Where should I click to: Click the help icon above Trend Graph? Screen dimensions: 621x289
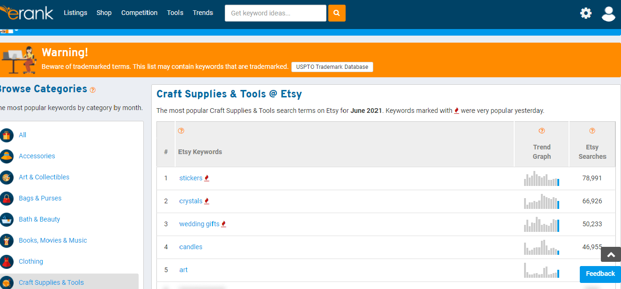(542, 131)
